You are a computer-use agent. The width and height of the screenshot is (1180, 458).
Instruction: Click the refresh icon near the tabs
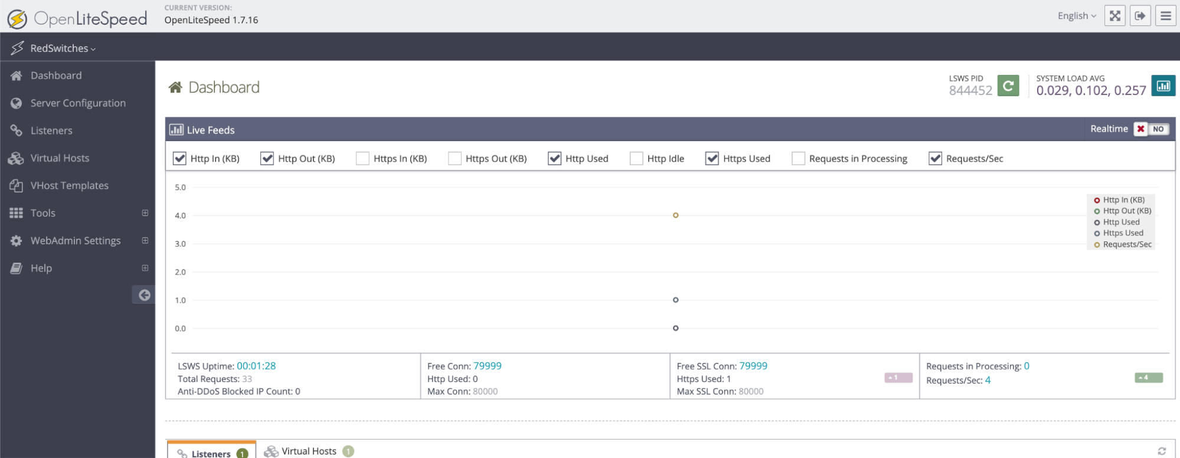point(1162,451)
